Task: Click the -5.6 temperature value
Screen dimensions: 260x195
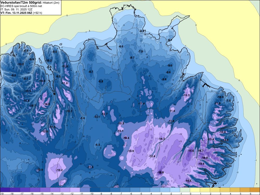Action: (82, 118)
